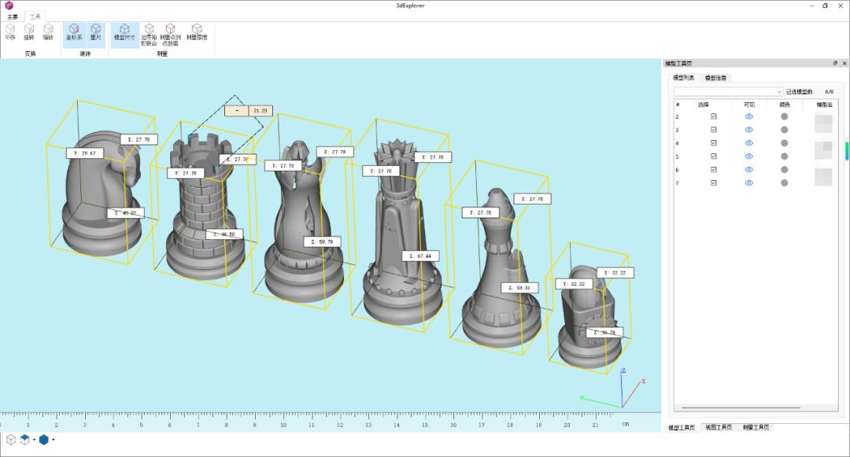Open the 模型信息 tab in model panel
The image size is (850, 457).
(715, 78)
